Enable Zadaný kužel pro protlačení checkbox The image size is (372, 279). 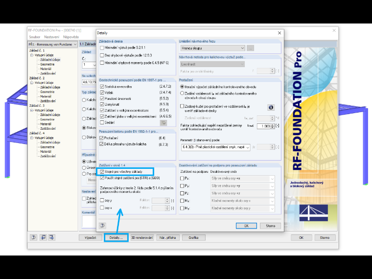182,106
